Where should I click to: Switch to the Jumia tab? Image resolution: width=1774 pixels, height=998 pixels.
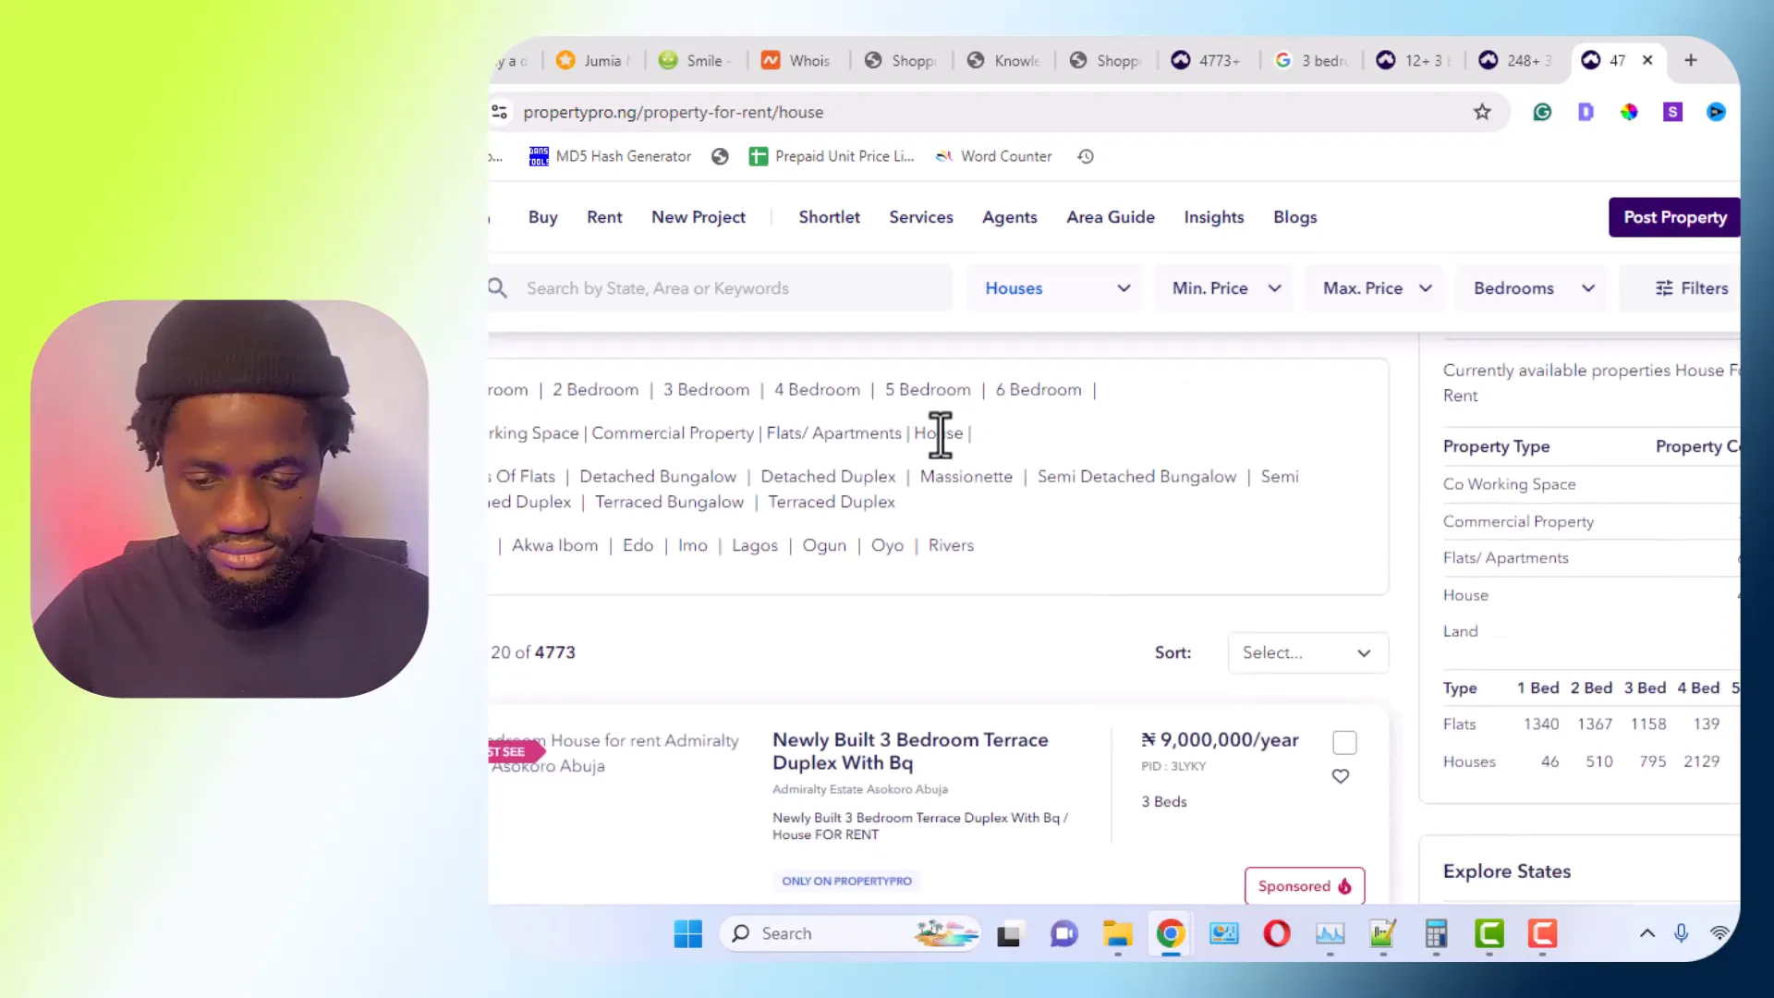point(592,60)
